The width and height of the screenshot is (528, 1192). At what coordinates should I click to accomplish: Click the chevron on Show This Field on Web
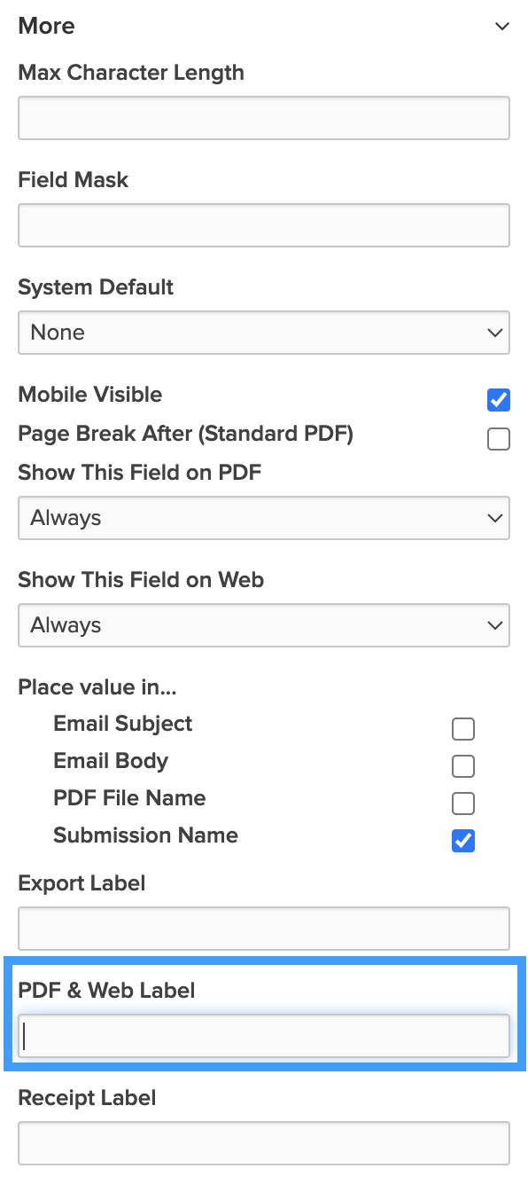tap(494, 625)
